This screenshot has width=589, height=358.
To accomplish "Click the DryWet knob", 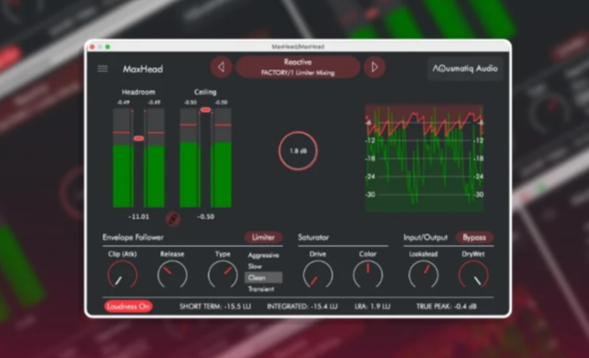I will [x=473, y=274].
